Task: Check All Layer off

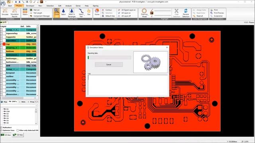Action: tap(124, 16)
